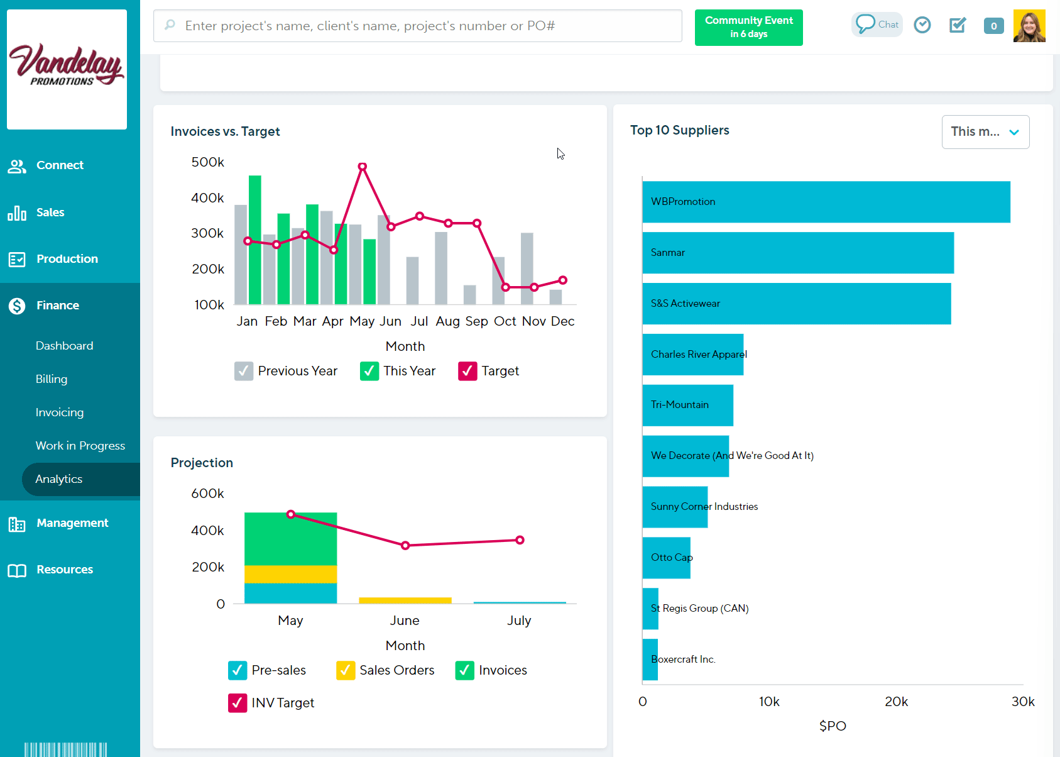Screen dimensions: 1060x757
Task: Open the 'This m...' time period dropdown
Action: coord(985,132)
